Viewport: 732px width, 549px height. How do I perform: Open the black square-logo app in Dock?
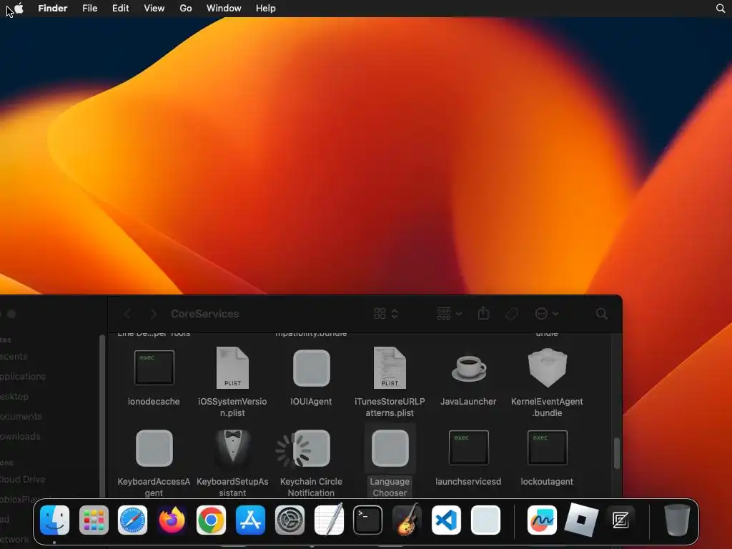620,520
